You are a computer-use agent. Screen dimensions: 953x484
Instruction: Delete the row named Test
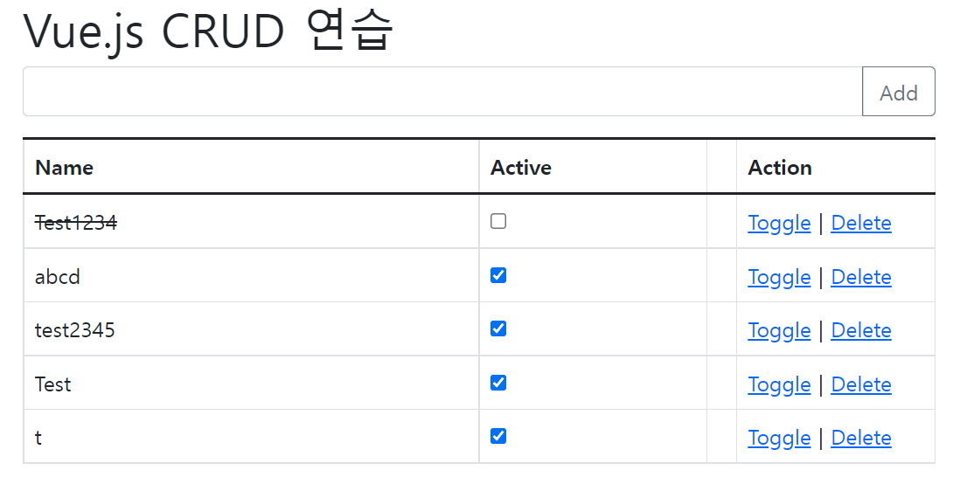tap(861, 385)
